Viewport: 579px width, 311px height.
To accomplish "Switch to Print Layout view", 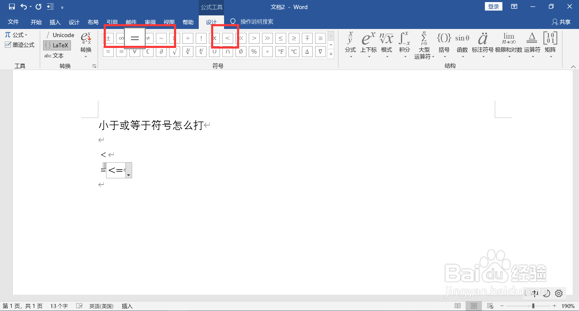I will pyautogui.click(x=474, y=306).
